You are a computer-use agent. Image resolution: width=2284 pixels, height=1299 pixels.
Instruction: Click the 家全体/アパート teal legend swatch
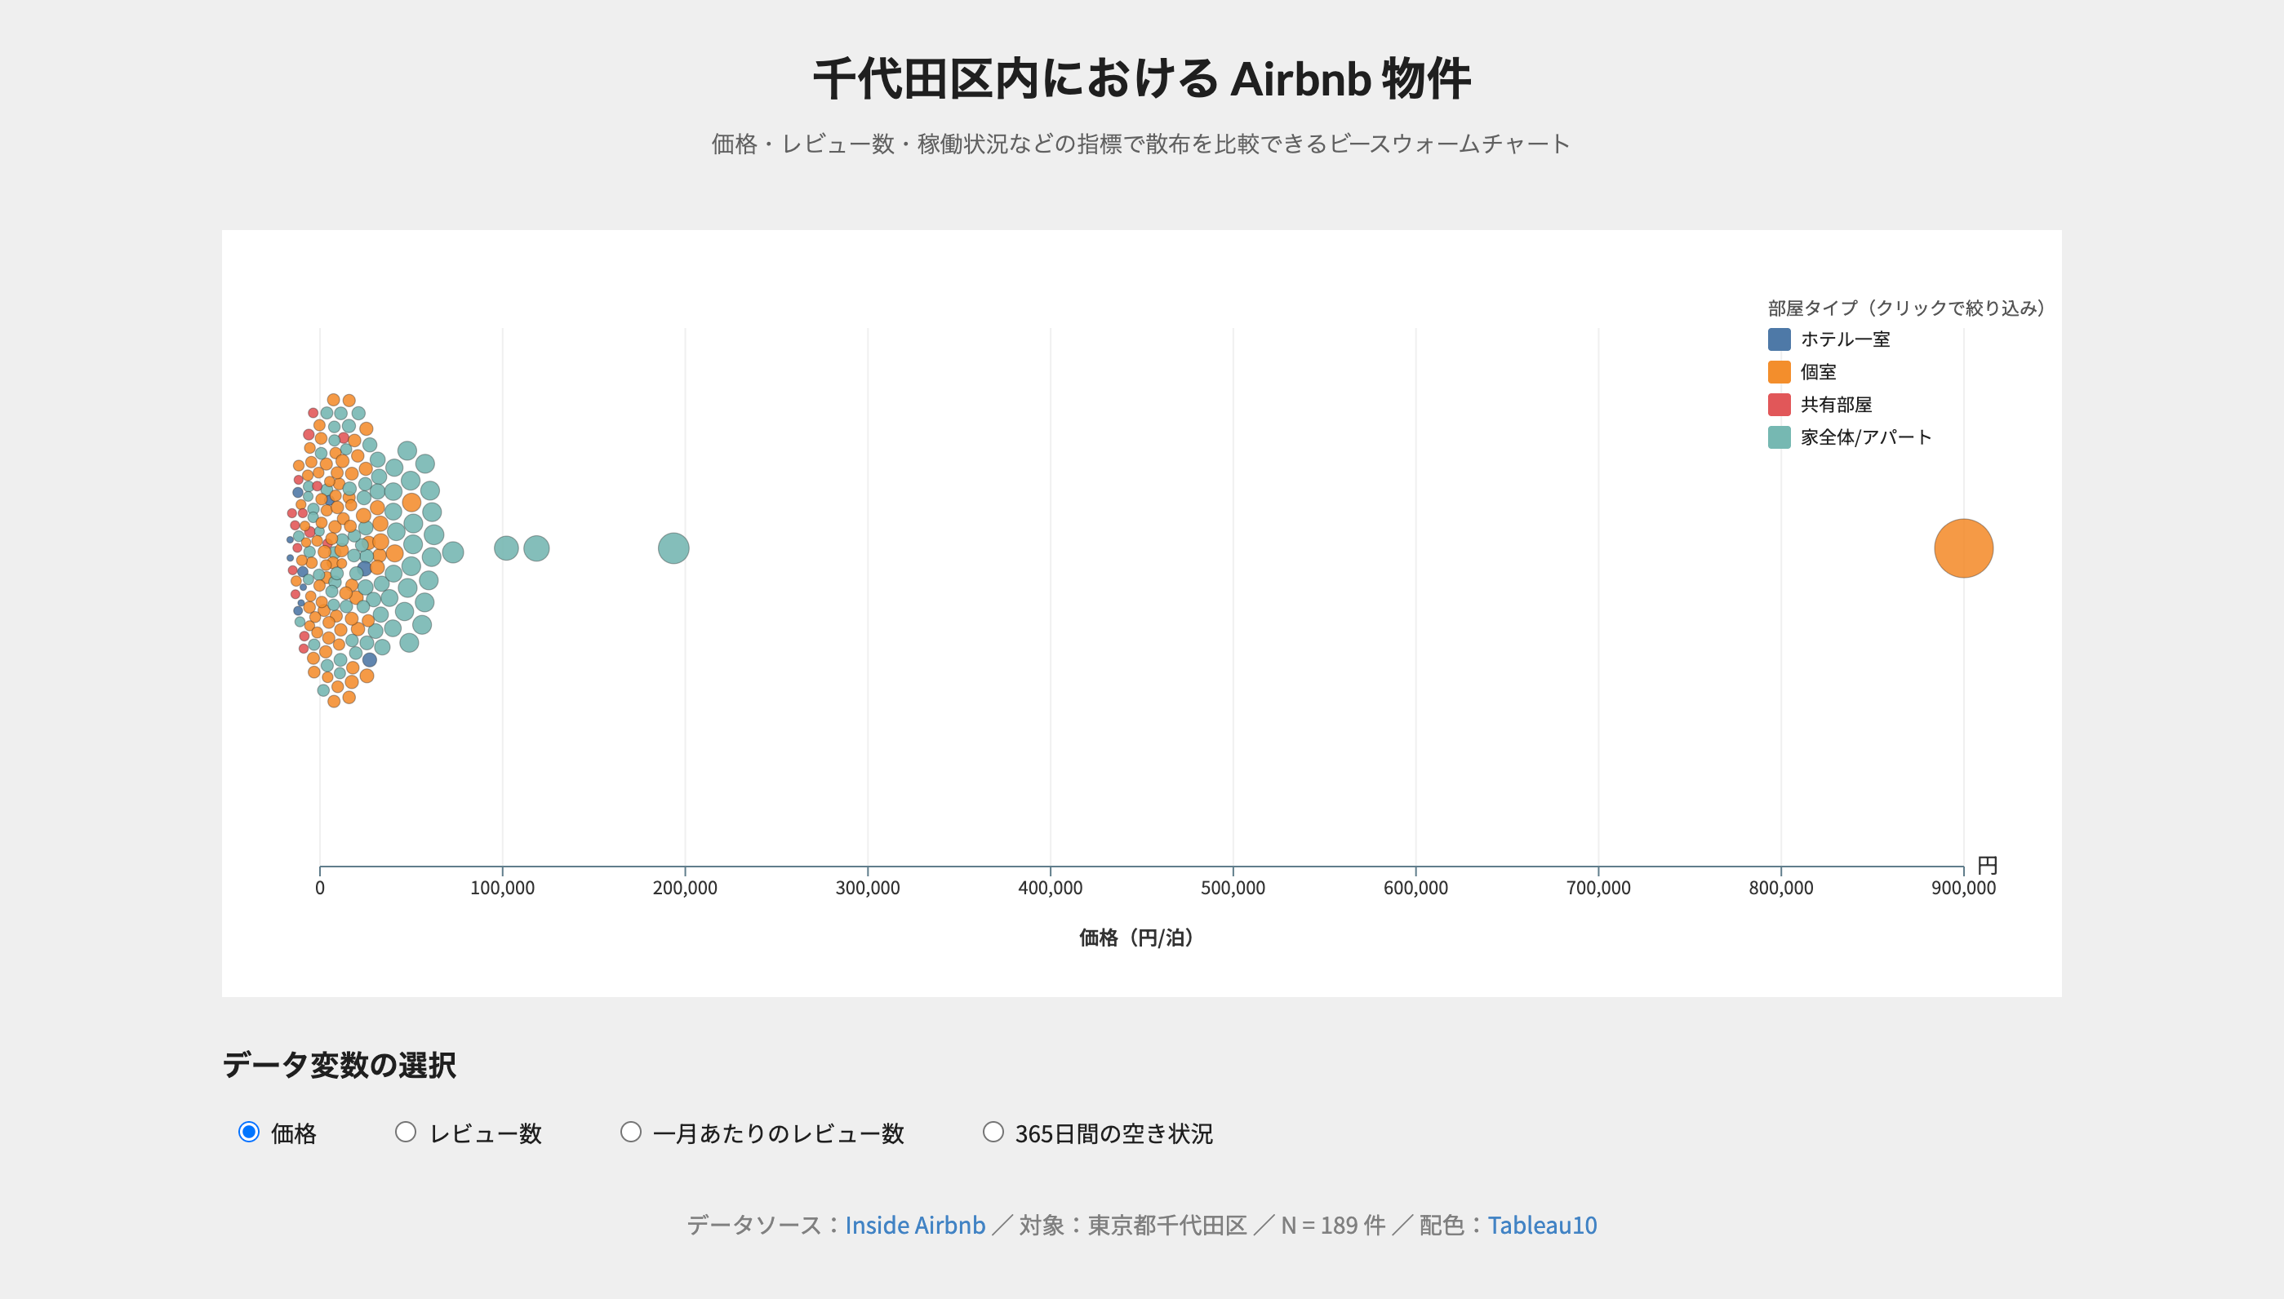pos(1779,437)
